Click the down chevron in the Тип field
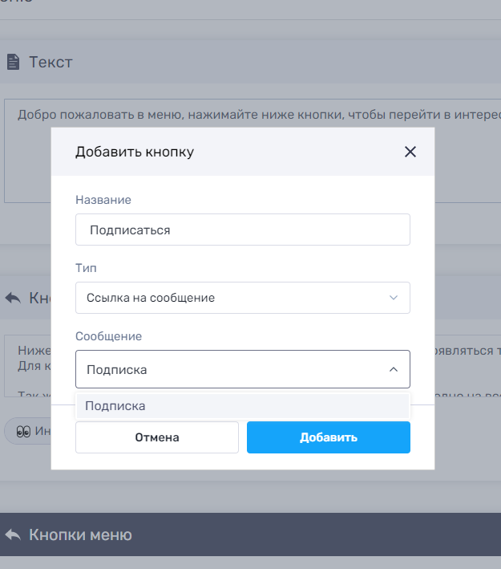This screenshot has height=569, width=501. tap(394, 298)
